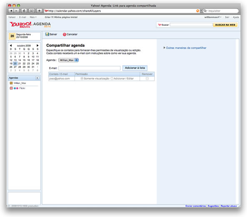Screen dimensions: 247x217
Task: Select day 15 in mini calendar
Action: 24,60
